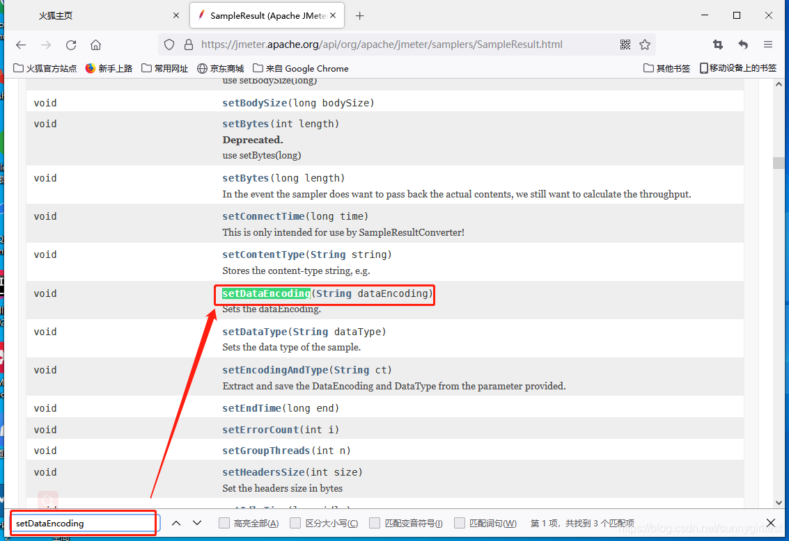Reload the current page
Screen dimensions: 789x541
(71, 45)
